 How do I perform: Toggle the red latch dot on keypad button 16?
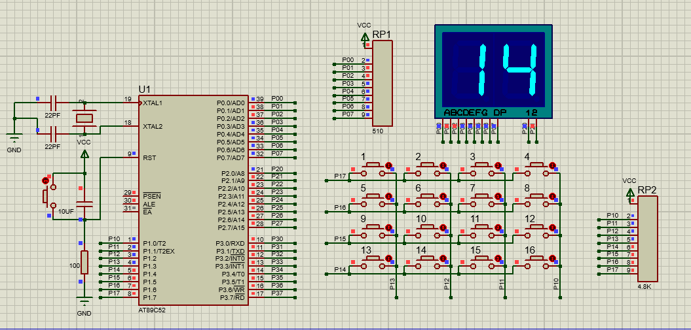point(553,258)
